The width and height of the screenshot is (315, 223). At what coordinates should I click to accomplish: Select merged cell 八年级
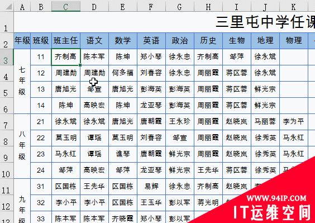[x=22, y=146]
